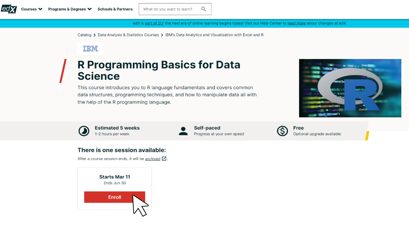Expand Programs & Degrees menu
Screen dimensions: 409x225
point(70,9)
